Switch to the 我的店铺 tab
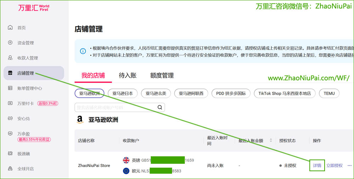Image resolution: width=354 pixels, height=179 pixels. pyautogui.click(x=93, y=75)
